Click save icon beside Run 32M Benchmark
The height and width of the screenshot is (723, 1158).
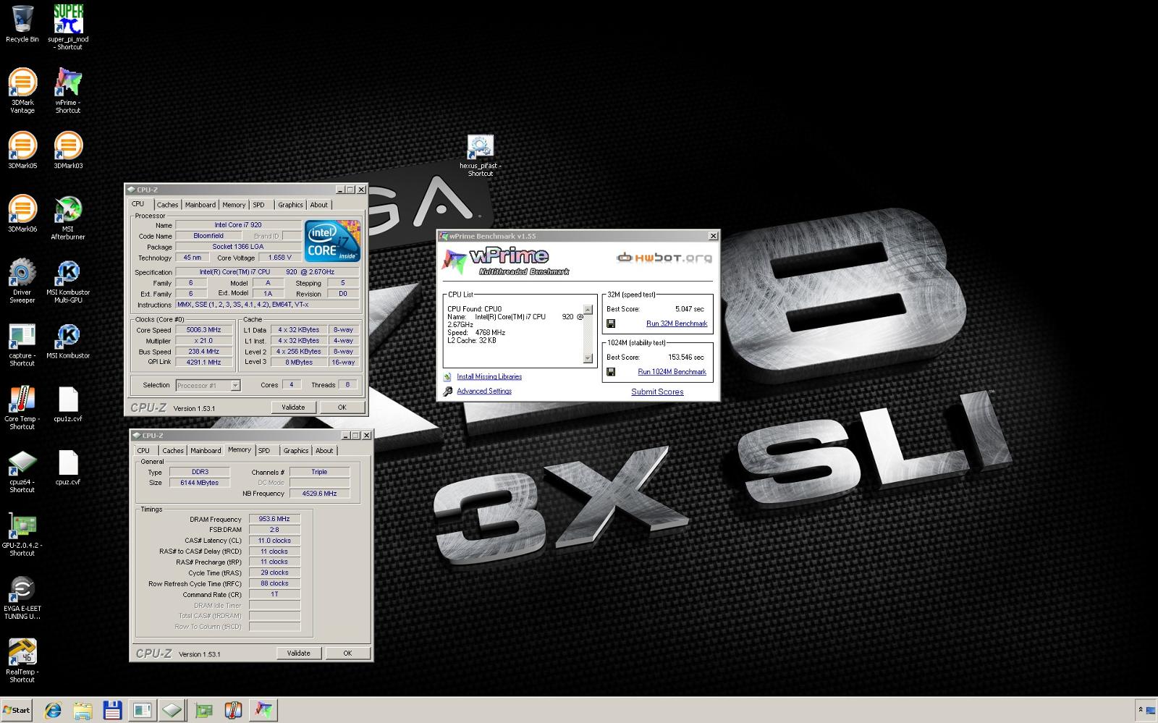click(x=611, y=324)
